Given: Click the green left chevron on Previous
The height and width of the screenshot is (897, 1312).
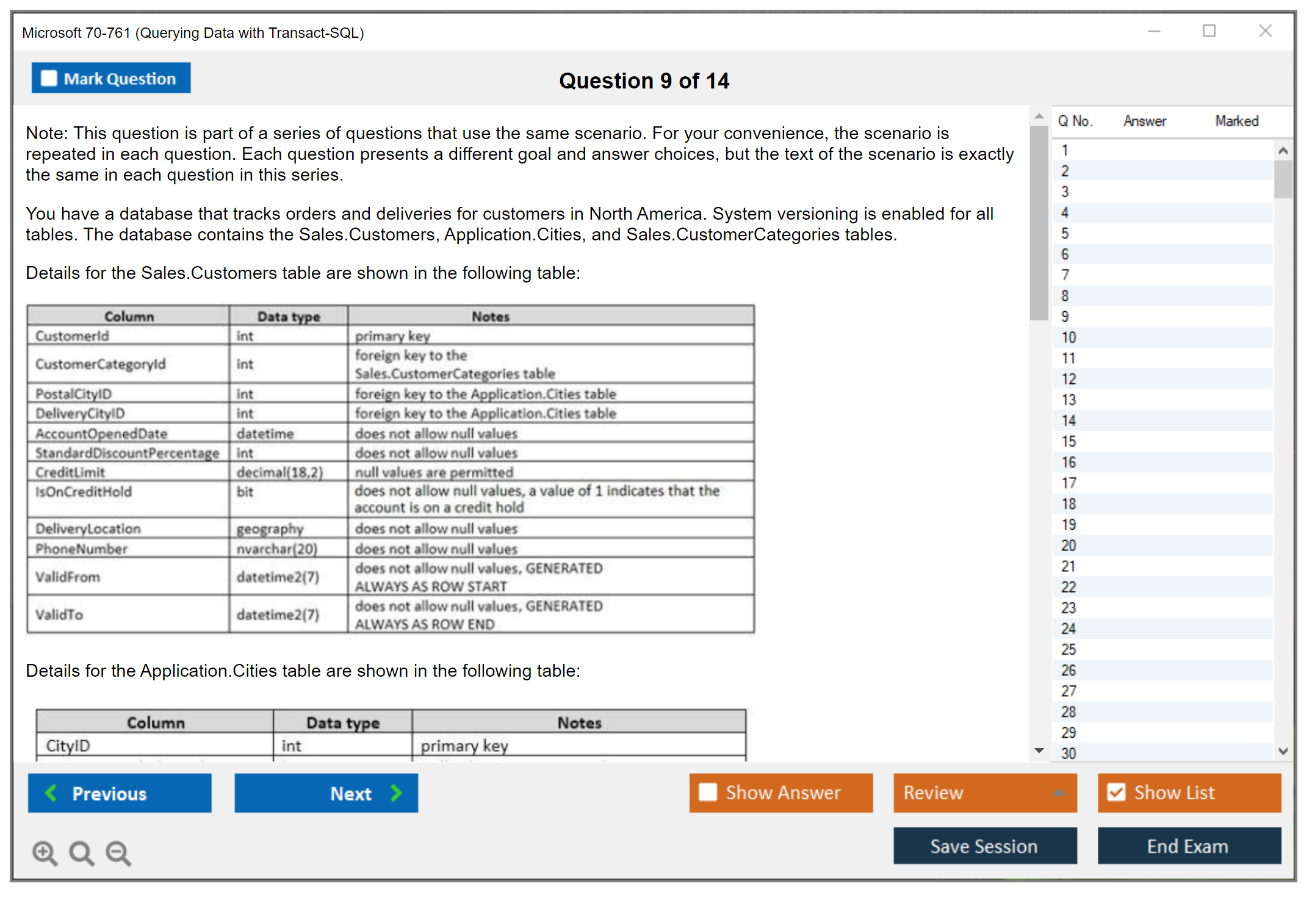Looking at the screenshot, I should [x=51, y=793].
